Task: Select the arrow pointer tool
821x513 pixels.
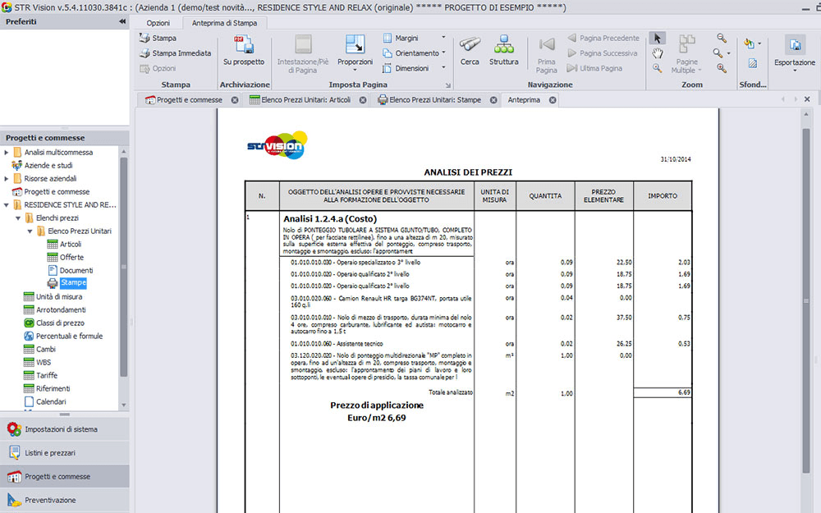Action: (x=658, y=38)
